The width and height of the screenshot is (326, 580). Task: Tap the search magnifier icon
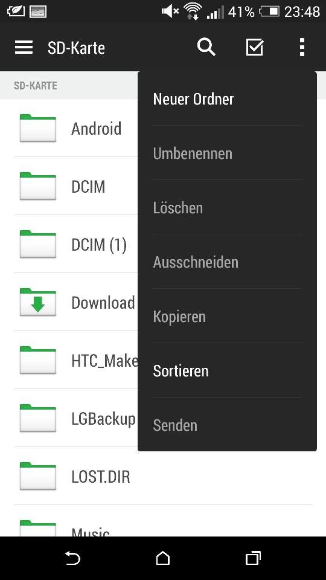click(206, 47)
